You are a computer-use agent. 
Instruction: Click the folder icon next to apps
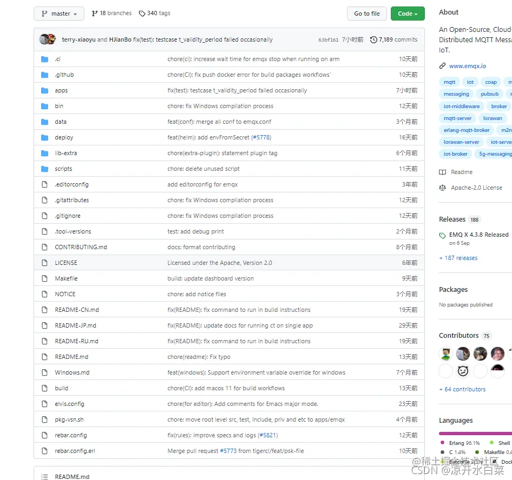(45, 90)
